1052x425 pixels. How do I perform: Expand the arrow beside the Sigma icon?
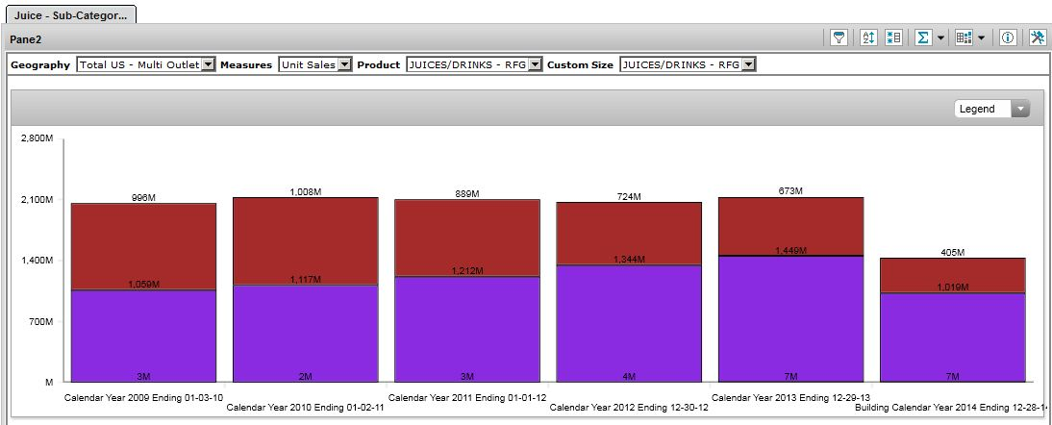click(x=939, y=38)
